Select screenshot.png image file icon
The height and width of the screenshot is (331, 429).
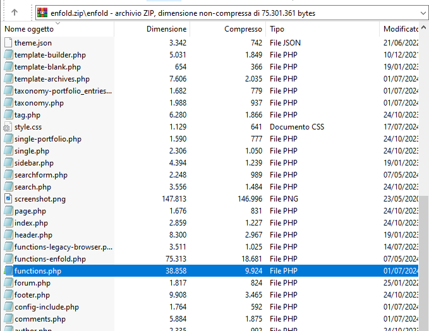[8, 199]
